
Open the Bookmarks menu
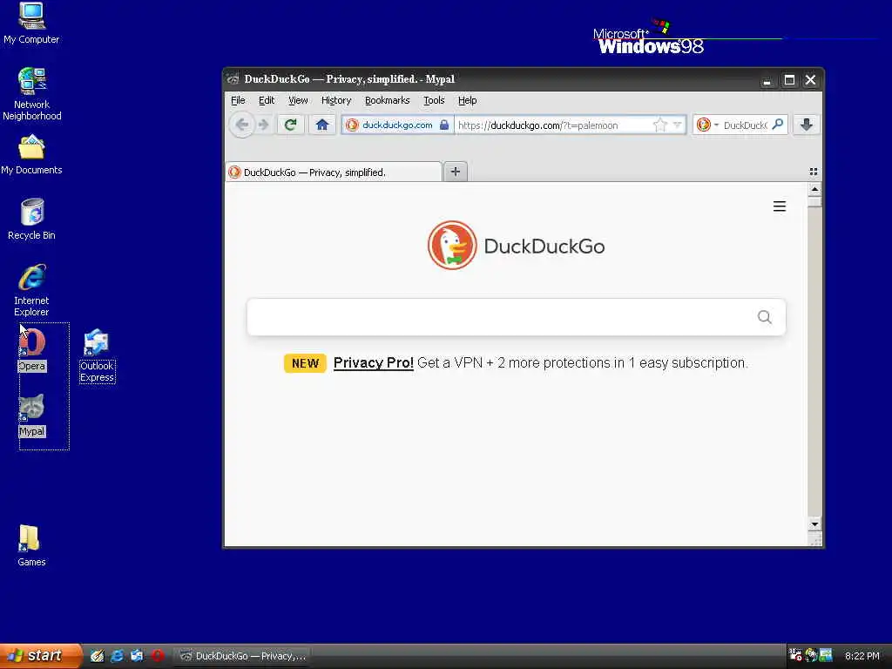point(388,100)
